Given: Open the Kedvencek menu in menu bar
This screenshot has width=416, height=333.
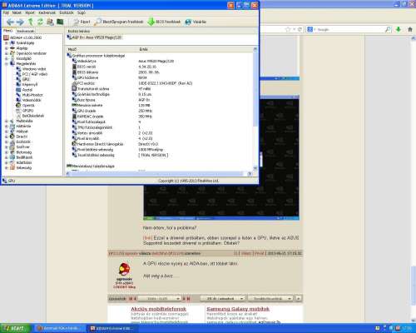Looking at the screenshot, I should [x=47, y=12].
